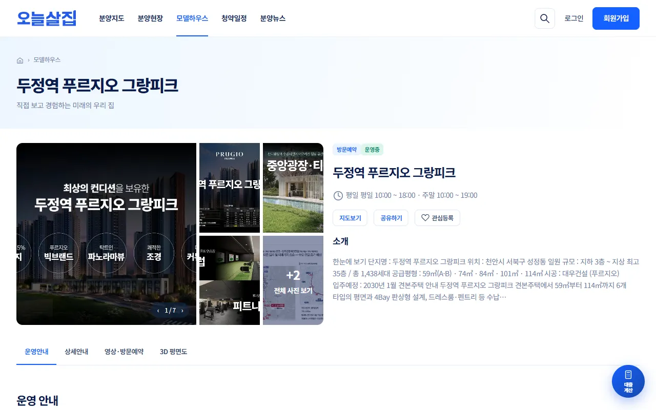Open the PRUGIO tower thumbnail
Screen dimensions: 656x410
[x=230, y=188]
